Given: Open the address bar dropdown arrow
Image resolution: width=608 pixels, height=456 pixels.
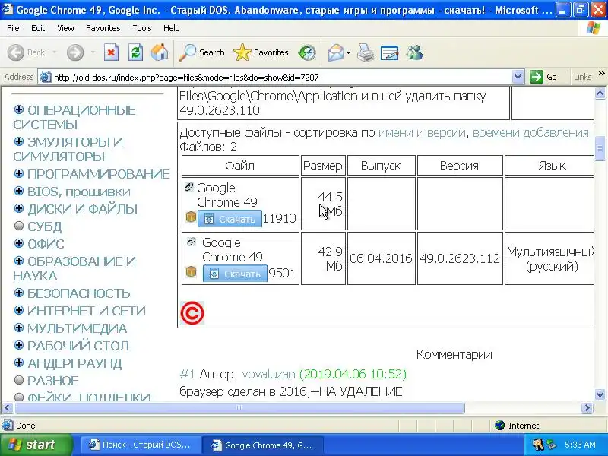Looking at the screenshot, I should tap(518, 77).
